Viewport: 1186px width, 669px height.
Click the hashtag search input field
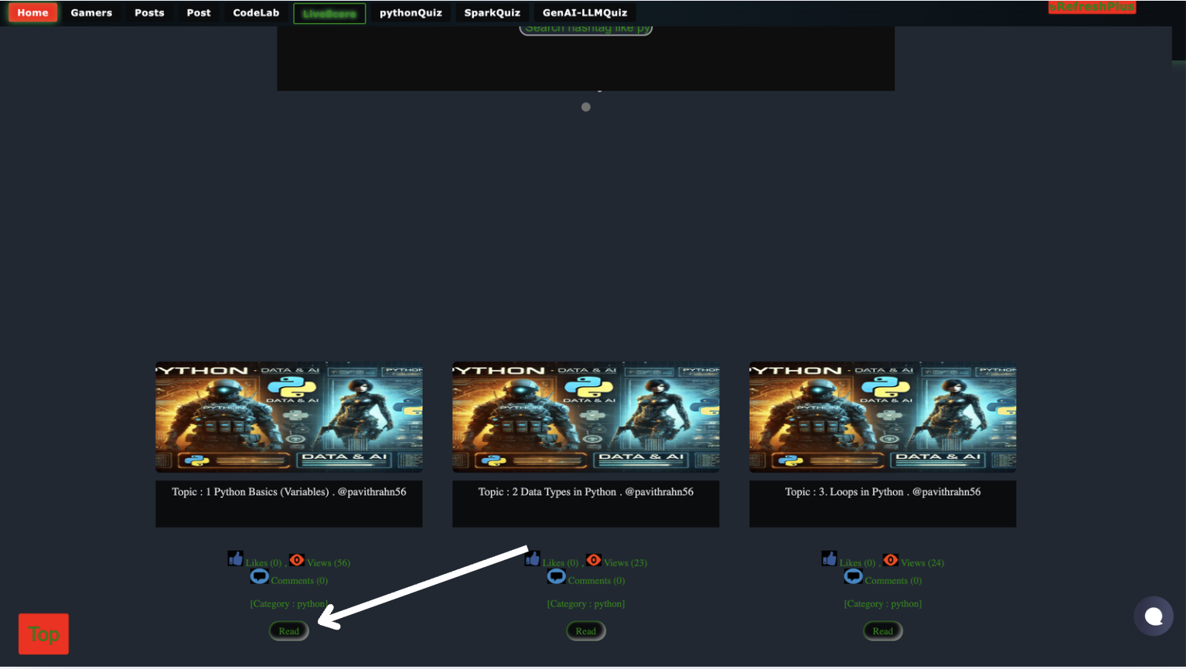pos(586,29)
